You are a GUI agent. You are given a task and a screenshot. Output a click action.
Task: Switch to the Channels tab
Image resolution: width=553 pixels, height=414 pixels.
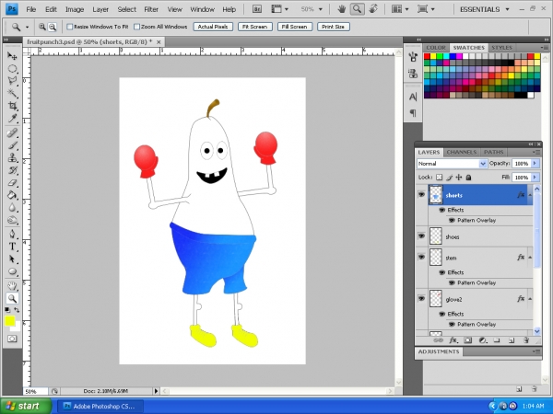(x=462, y=152)
